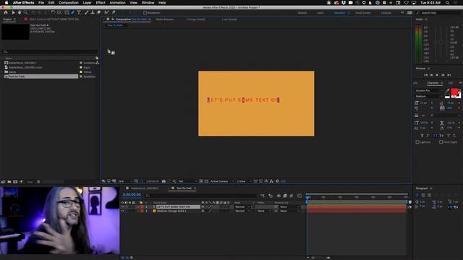Toggle the Hindi Digits checkbox
463x260 pixels.
pyautogui.click(x=441, y=142)
